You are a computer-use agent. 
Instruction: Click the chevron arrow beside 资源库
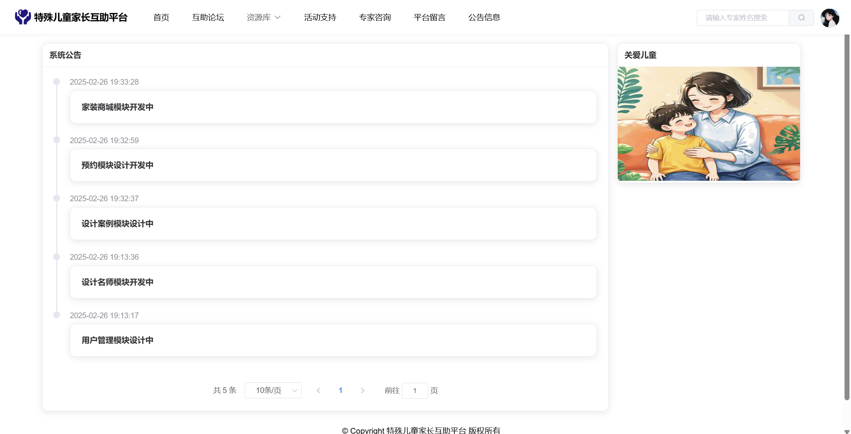[278, 17]
